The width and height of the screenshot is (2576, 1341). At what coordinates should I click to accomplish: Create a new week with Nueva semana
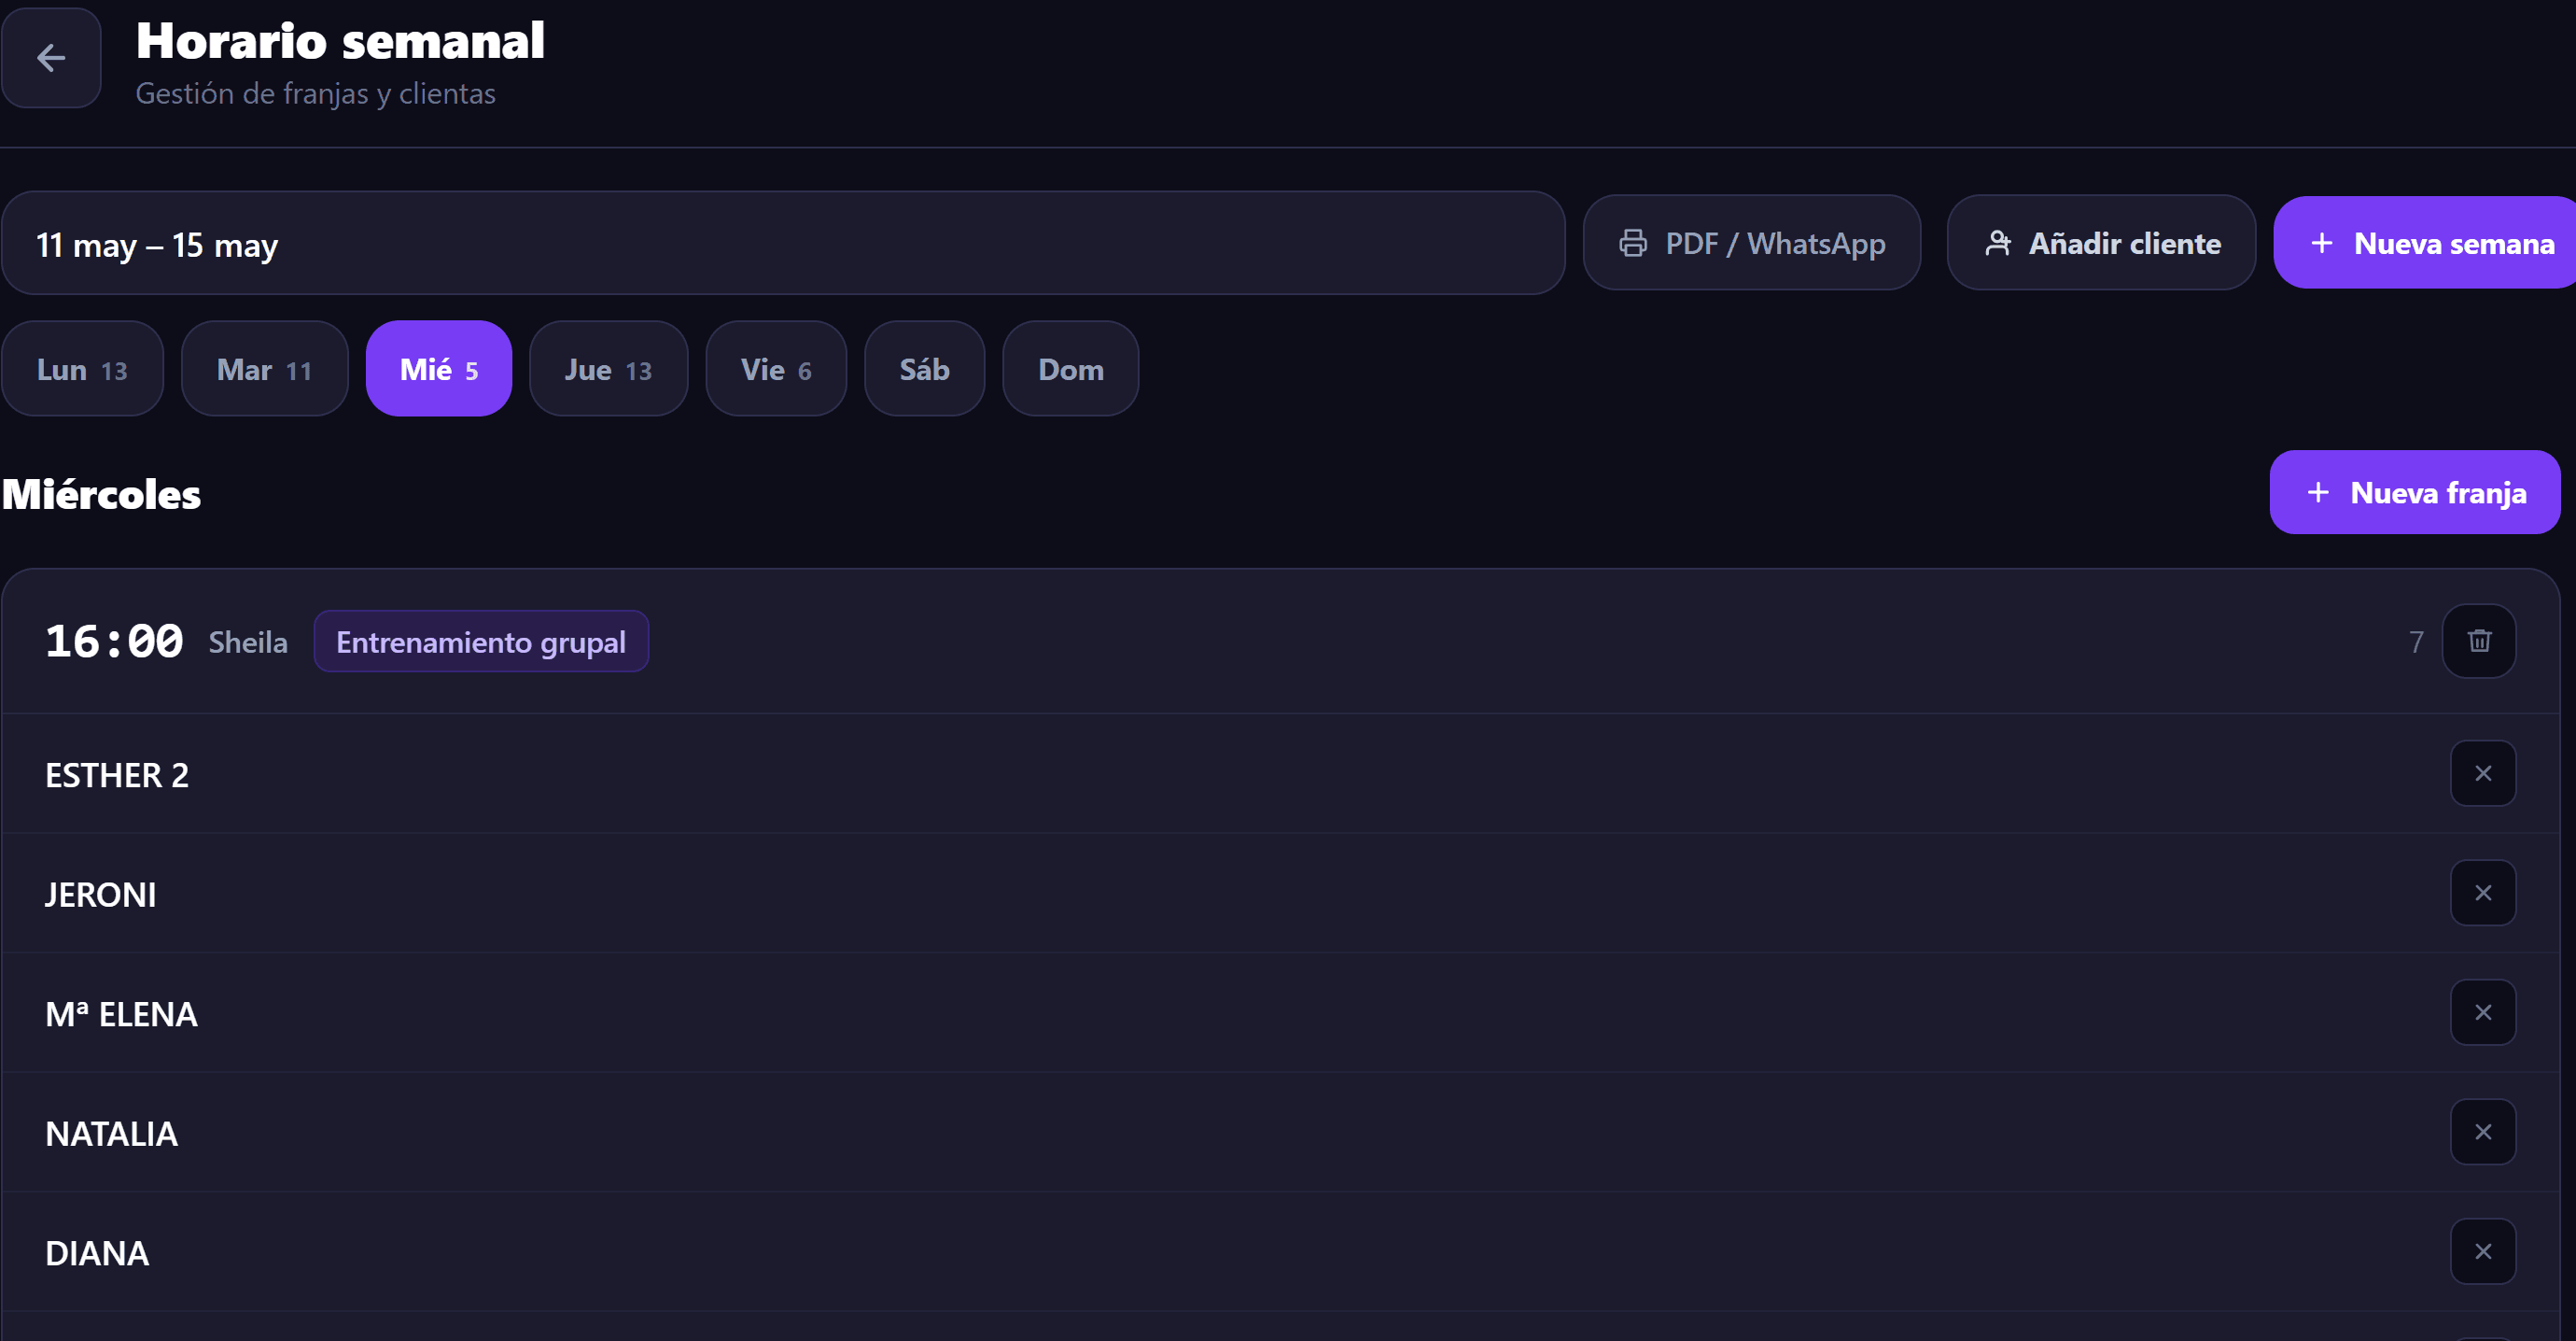click(2425, 243)
